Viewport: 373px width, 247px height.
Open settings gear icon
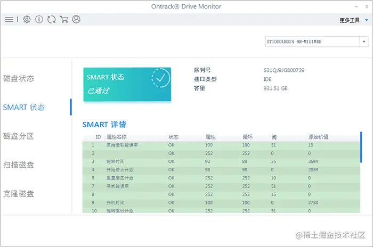(27, 19)
